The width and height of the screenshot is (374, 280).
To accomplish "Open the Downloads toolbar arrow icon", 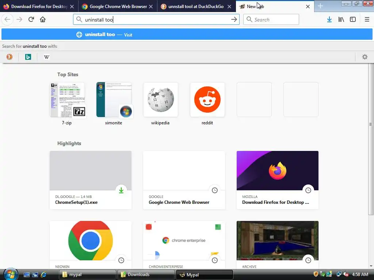I will 329,19.
